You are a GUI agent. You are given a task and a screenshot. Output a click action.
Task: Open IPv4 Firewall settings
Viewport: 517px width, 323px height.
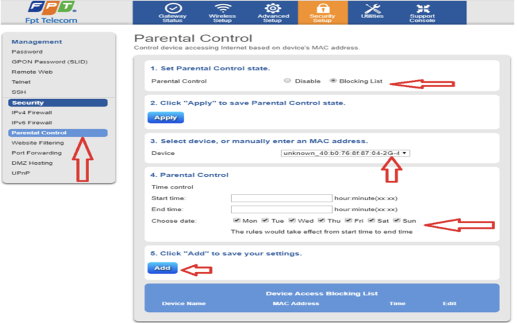(x=32, y=112)
